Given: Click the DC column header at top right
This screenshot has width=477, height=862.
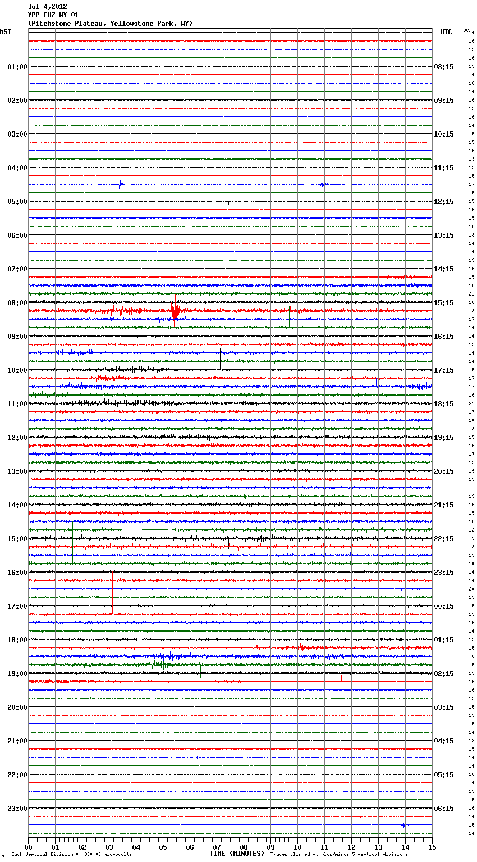Looking at the screenshot, I should click(466, 30).
